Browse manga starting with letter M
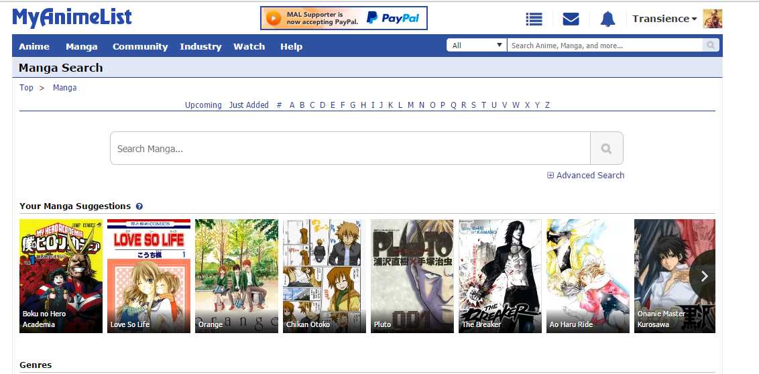 tap(410, 105)
